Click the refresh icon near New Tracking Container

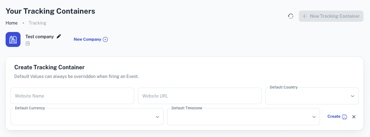pos(291,16)
